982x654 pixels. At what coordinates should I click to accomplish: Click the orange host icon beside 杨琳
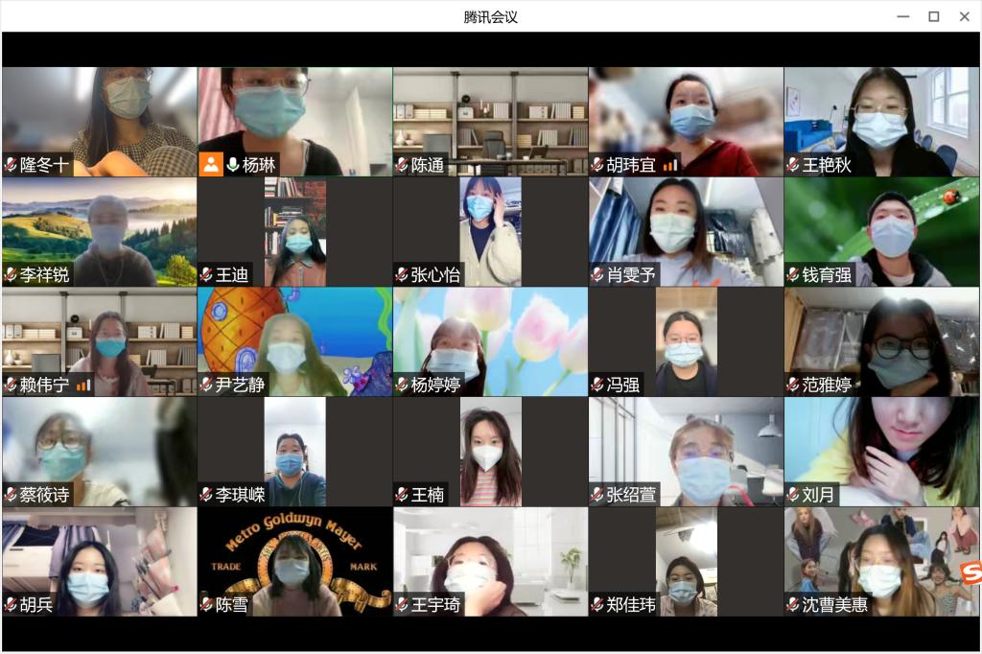click(x=210, y=165)
